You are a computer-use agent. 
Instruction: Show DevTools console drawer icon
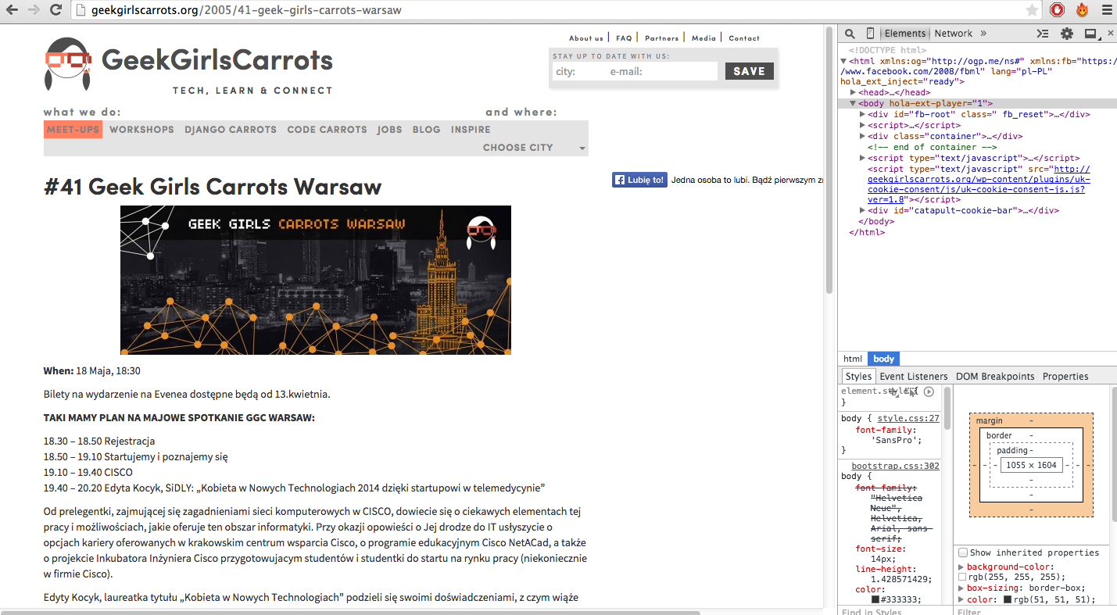click(1043, 34)
